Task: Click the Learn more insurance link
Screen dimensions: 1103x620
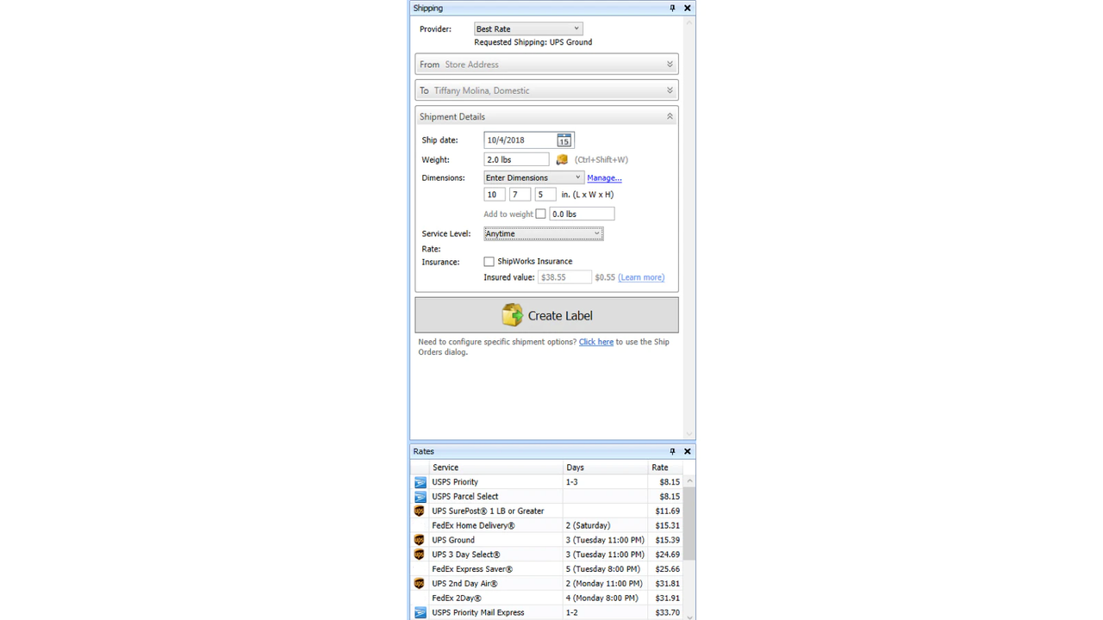Action: (640, 276)
